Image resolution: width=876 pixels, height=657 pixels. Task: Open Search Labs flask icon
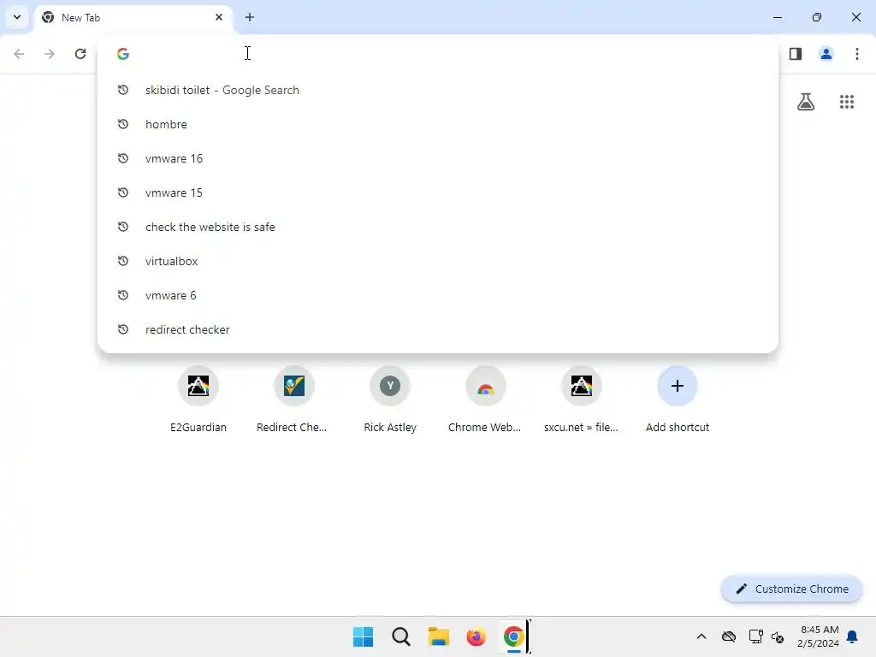point(806,102)
